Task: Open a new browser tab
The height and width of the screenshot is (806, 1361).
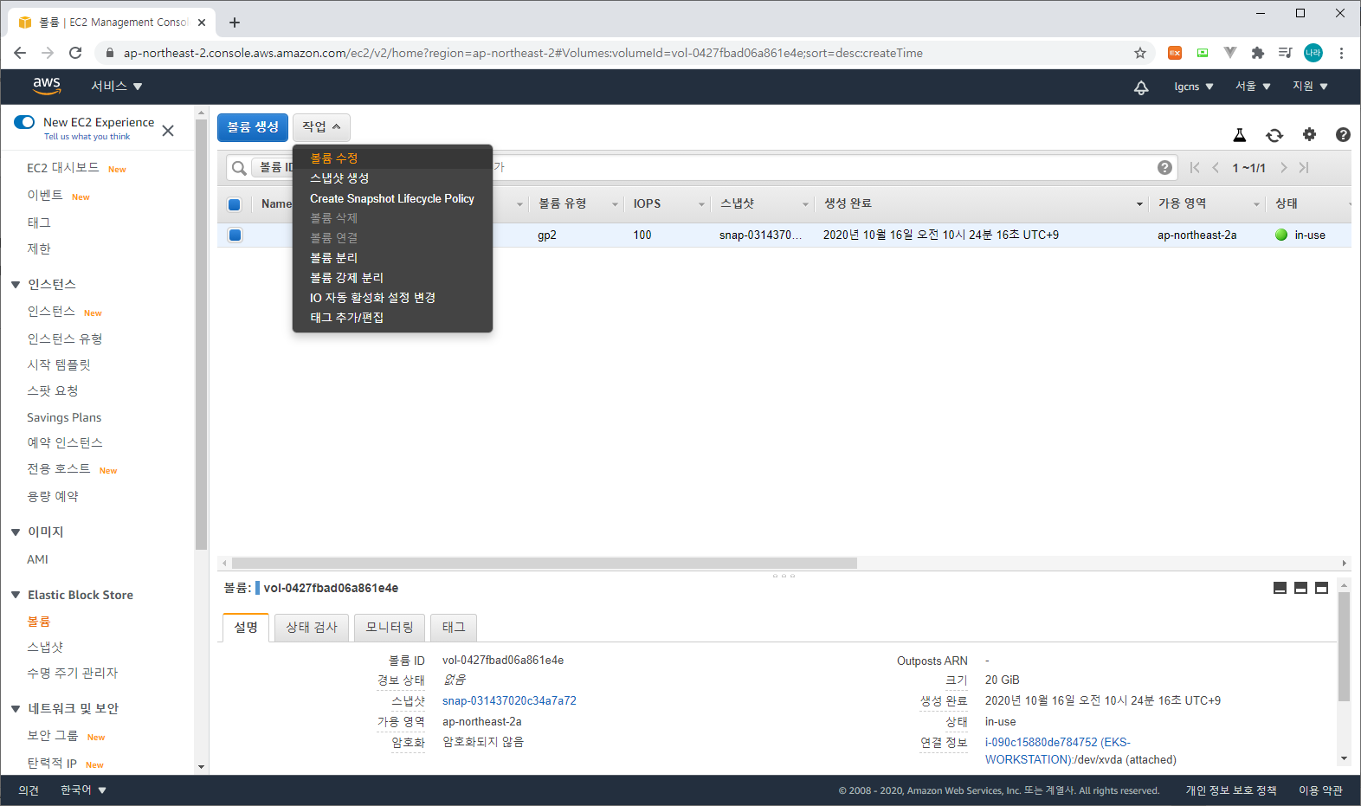Action: (235, 23)
